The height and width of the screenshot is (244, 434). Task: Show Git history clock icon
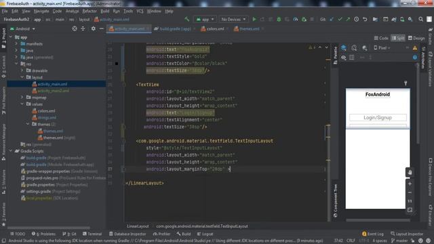click(356, 20)
